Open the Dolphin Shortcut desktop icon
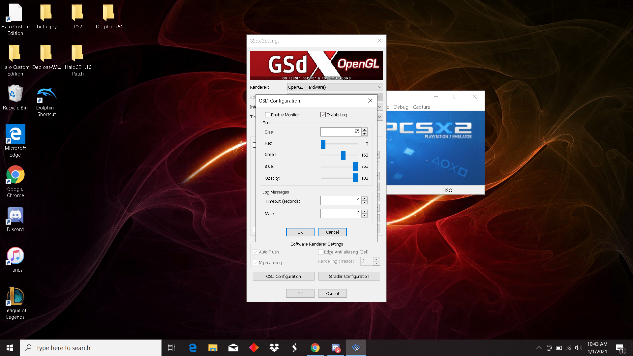The height and width of the screenshot is (356, 633). click(x=46, y=96)
